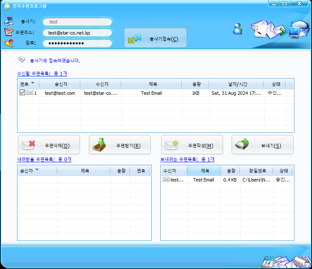Sort download list by 송신자 column arrow

coord(37,170)
